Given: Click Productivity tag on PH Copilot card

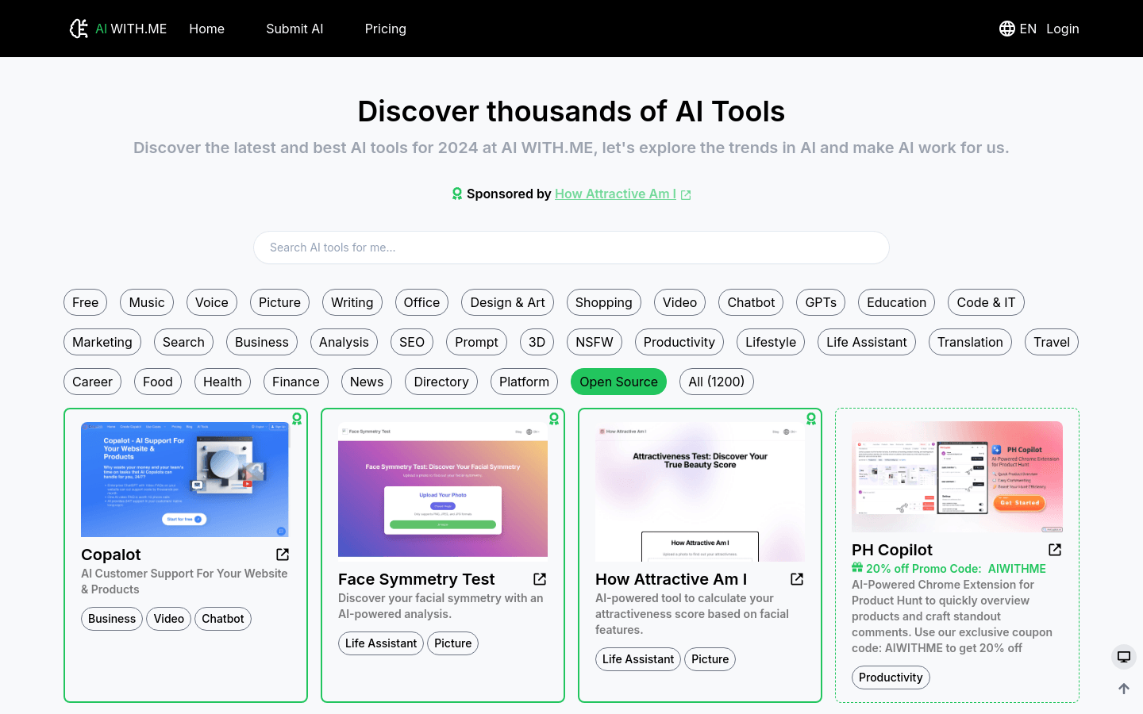Looking at the screenshot, I should coord(891,678).
